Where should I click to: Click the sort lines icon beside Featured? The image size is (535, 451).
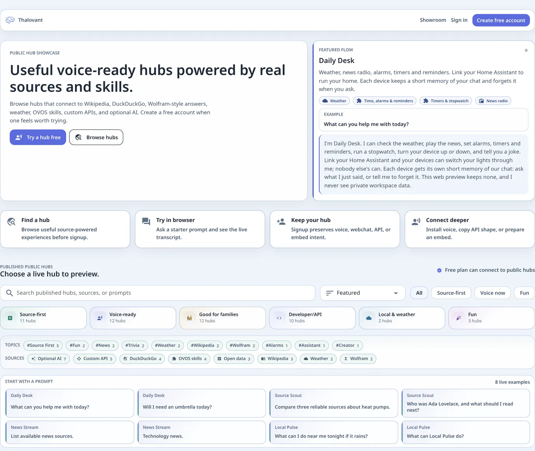(330, 293)
